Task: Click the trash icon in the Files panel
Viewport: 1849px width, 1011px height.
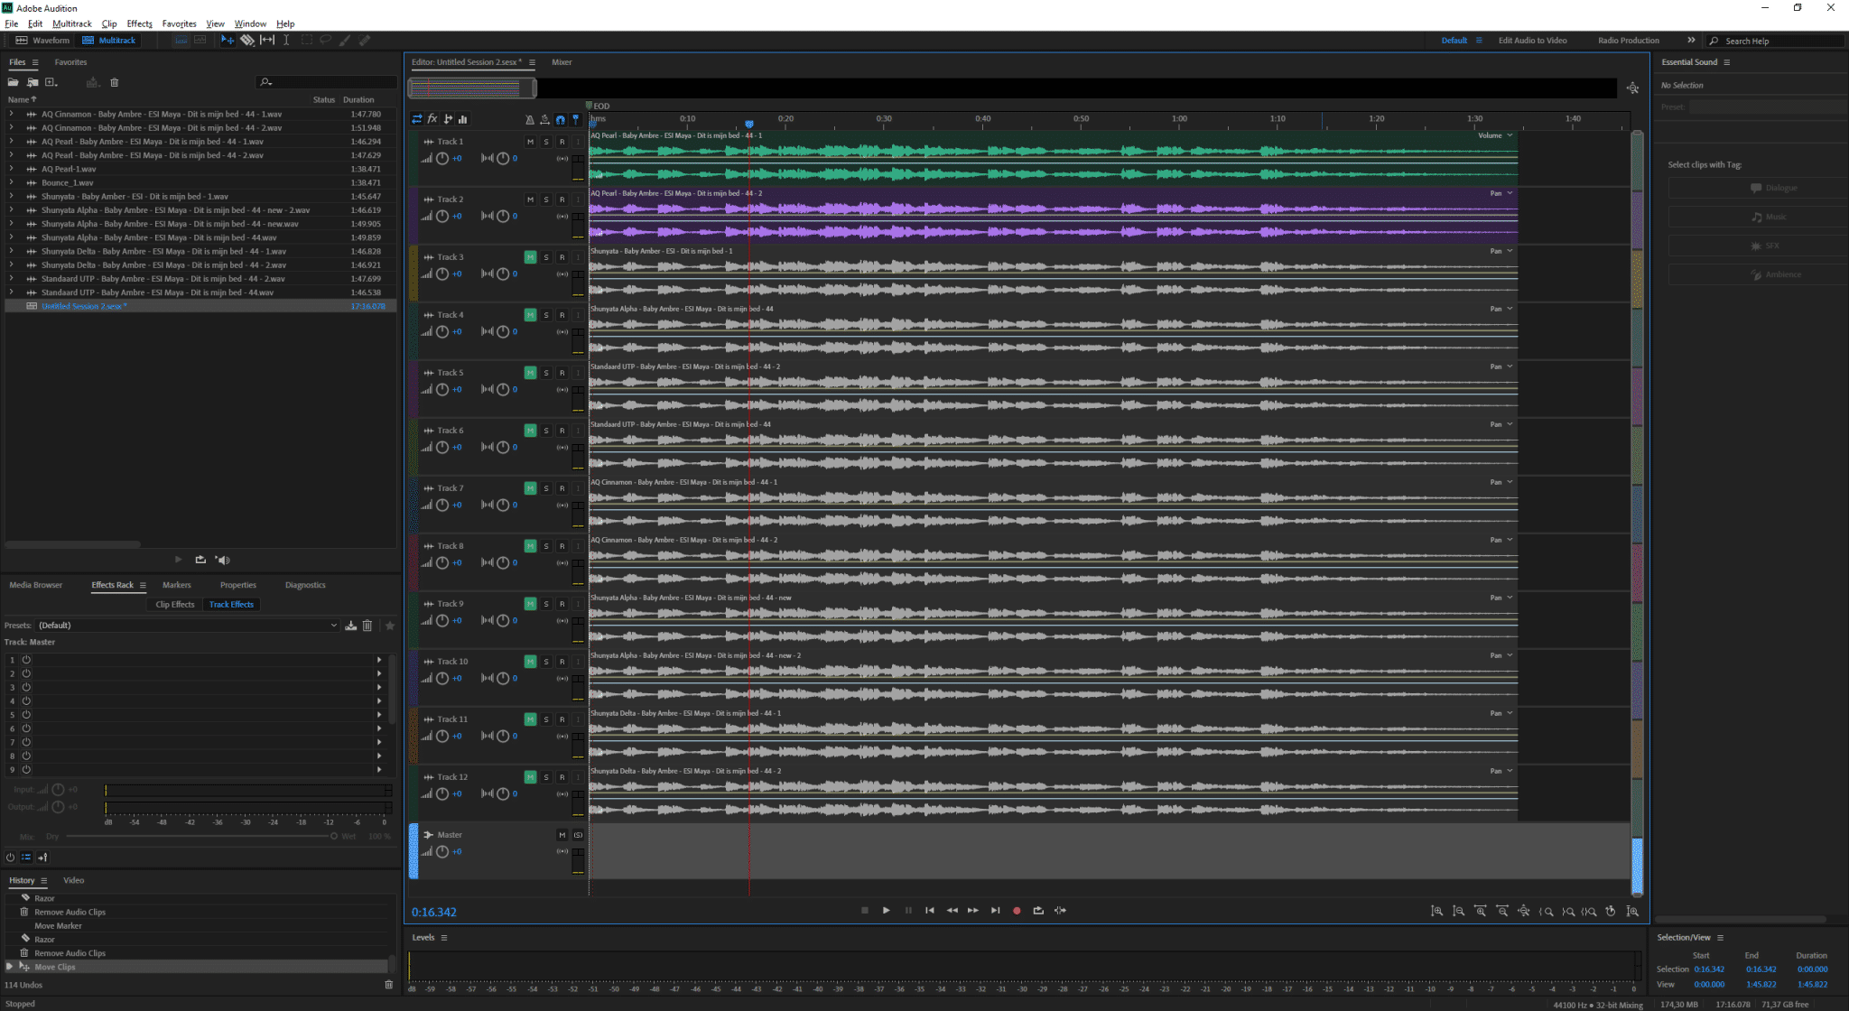Action: [x=115, y=82]
